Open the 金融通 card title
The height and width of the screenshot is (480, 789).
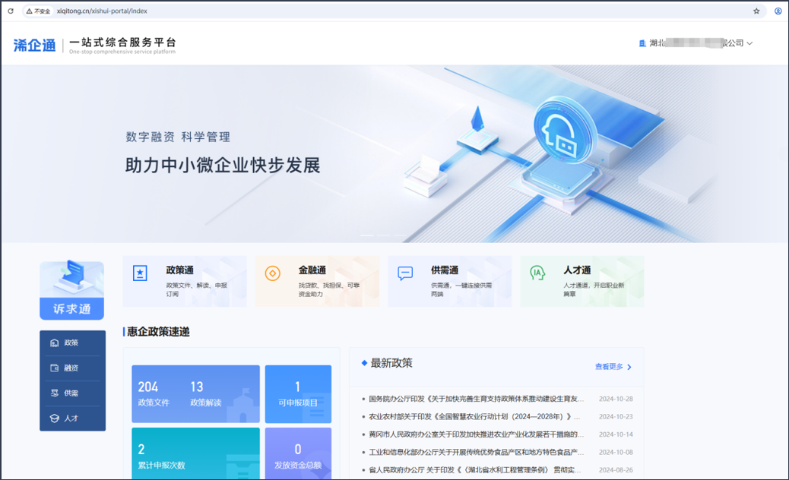click(x=312, y=270)
